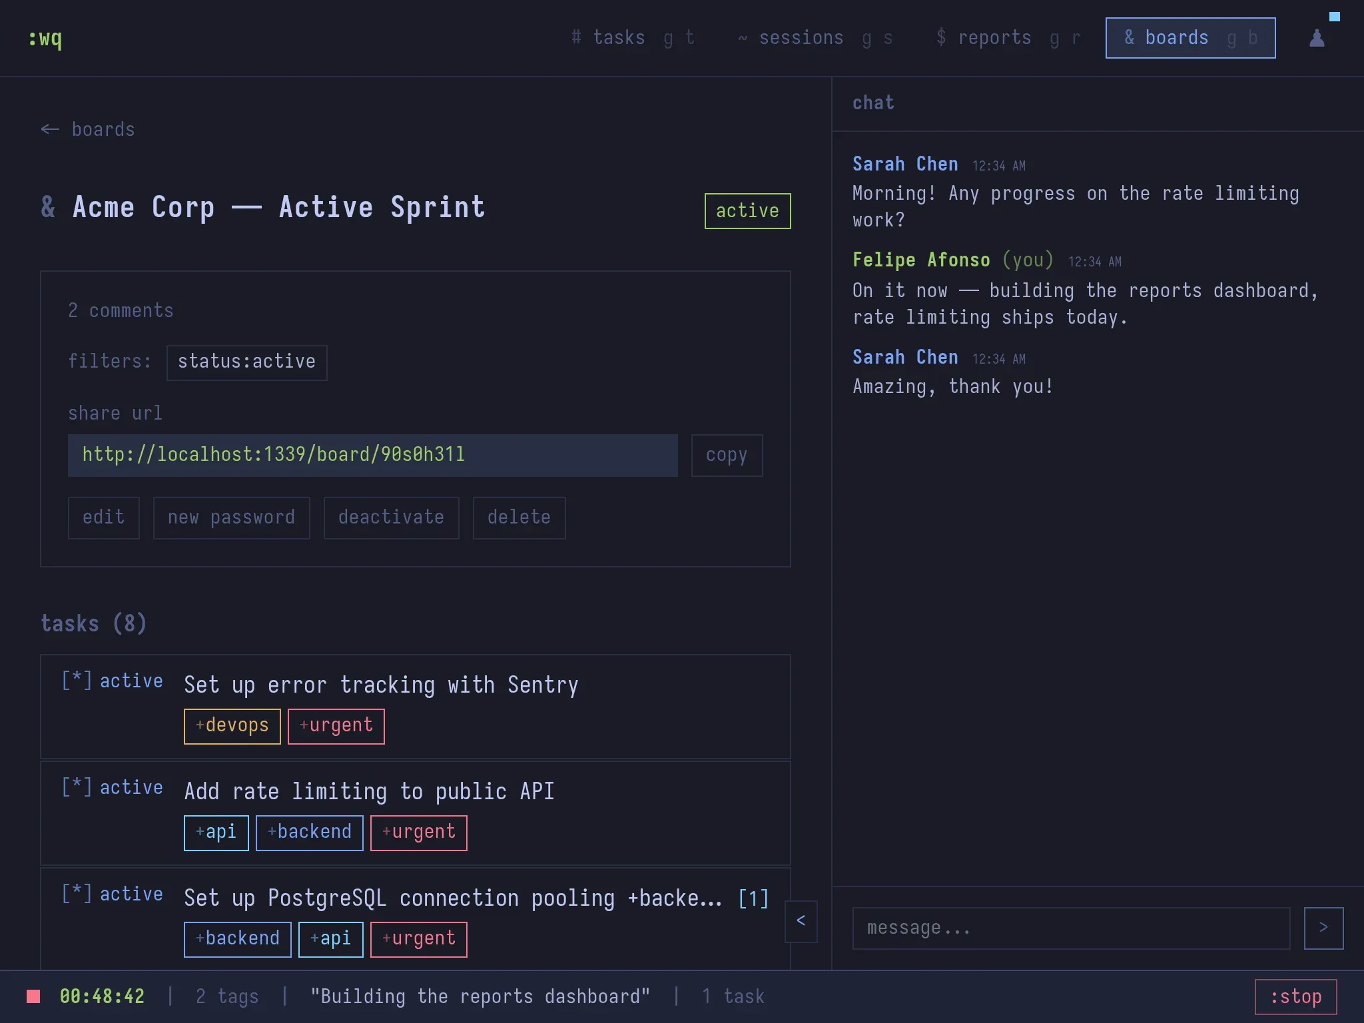1364x1023 pixels.
Task: Click +api tag on PostgreSQL task
Action: 330,939
